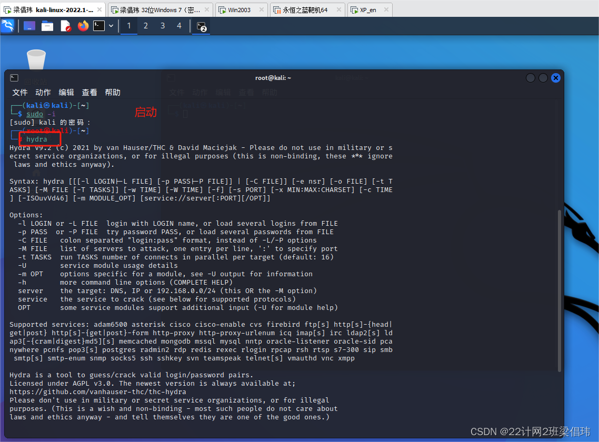Switch to workspace 3
This screenshot has height=442, width=599.
click(x=162, y=26)
